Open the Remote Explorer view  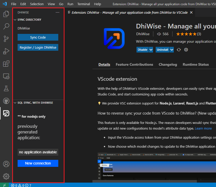pyautogui.click(x=6, y=76)
